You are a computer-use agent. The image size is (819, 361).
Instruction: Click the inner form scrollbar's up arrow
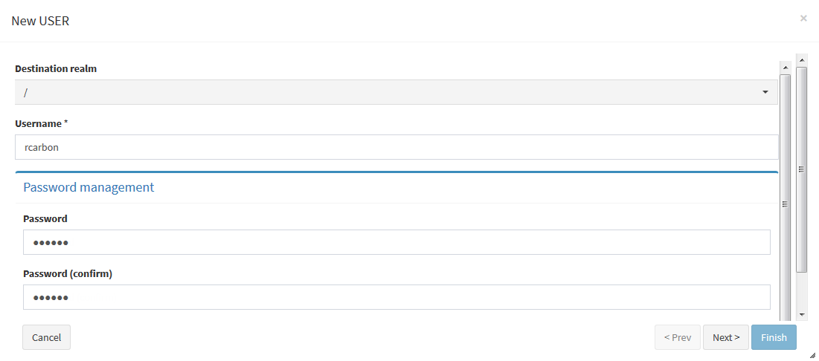(x=785, y=67)
